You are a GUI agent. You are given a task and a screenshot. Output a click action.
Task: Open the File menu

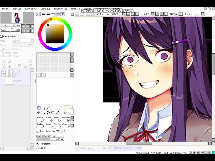(5, 9)
